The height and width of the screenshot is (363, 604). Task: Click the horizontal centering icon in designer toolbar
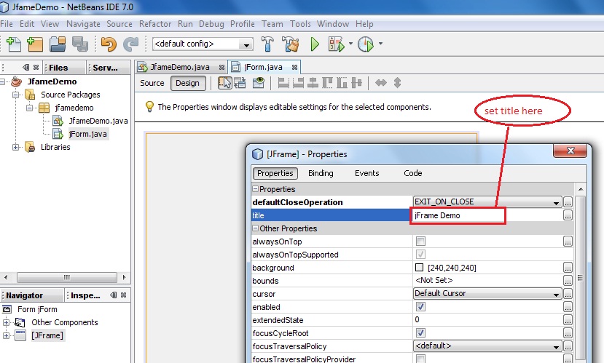pyautogui.click(x=313, y=83)
